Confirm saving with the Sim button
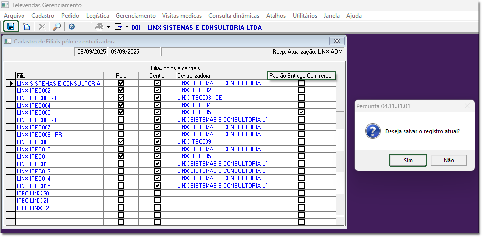This screenshot has width=482, height=237. (408, 160)
